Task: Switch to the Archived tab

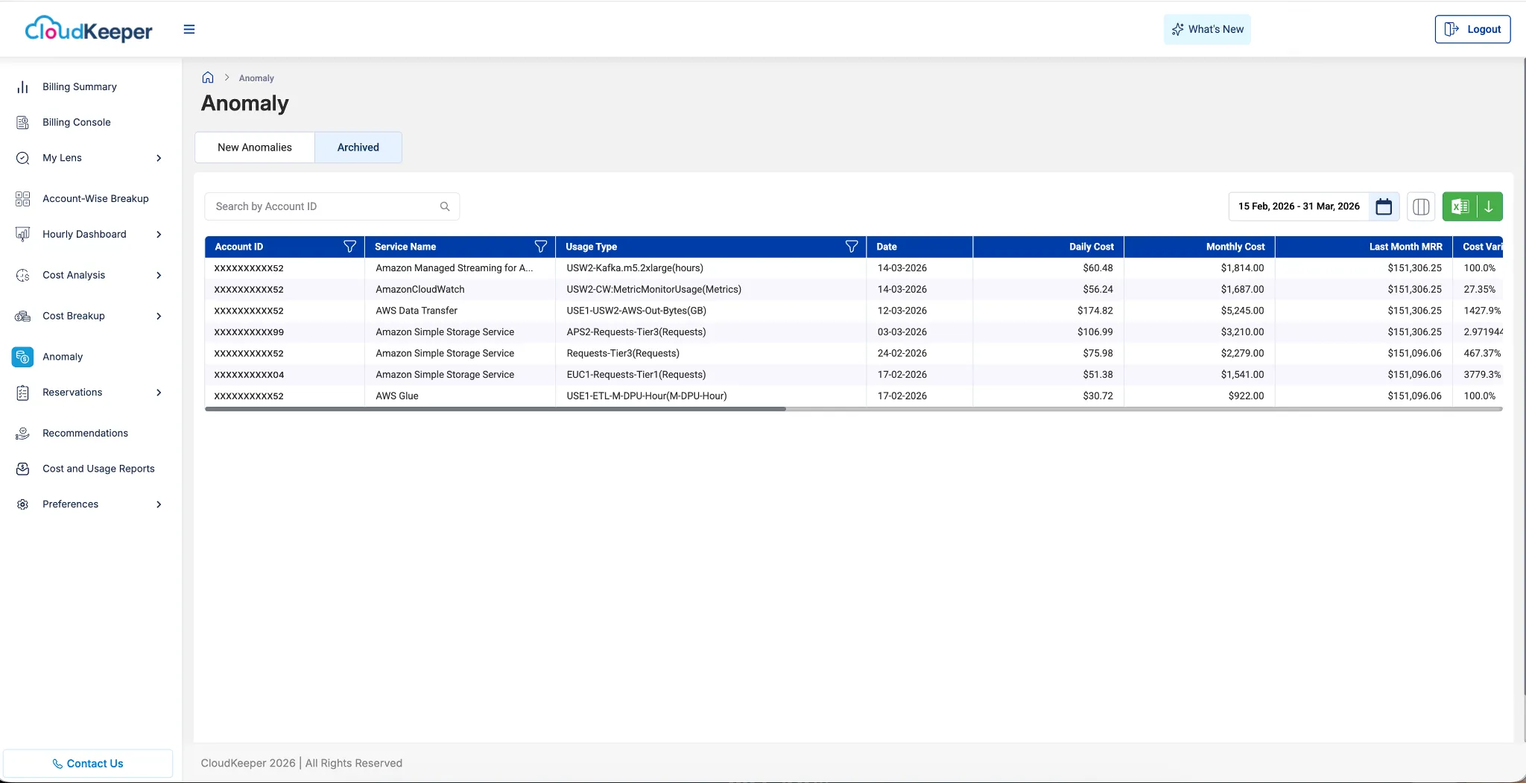Action: click(358, 148)
